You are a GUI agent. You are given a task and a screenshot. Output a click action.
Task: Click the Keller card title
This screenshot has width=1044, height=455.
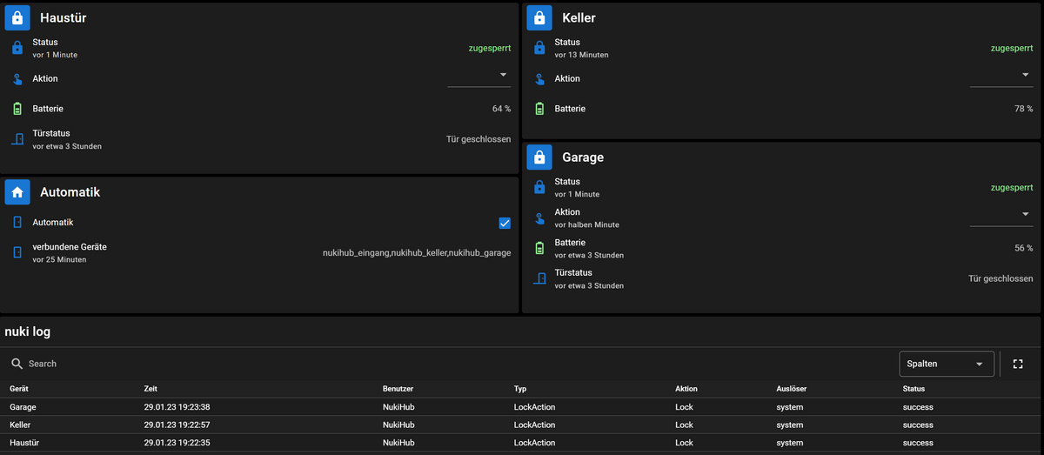pyautogui.click(x=579, y=17)
